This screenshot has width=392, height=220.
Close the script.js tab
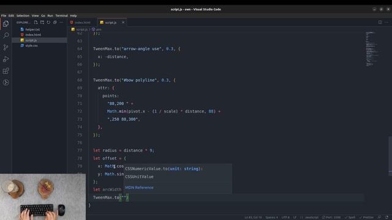pyautogui.click(x=123, y=23)
